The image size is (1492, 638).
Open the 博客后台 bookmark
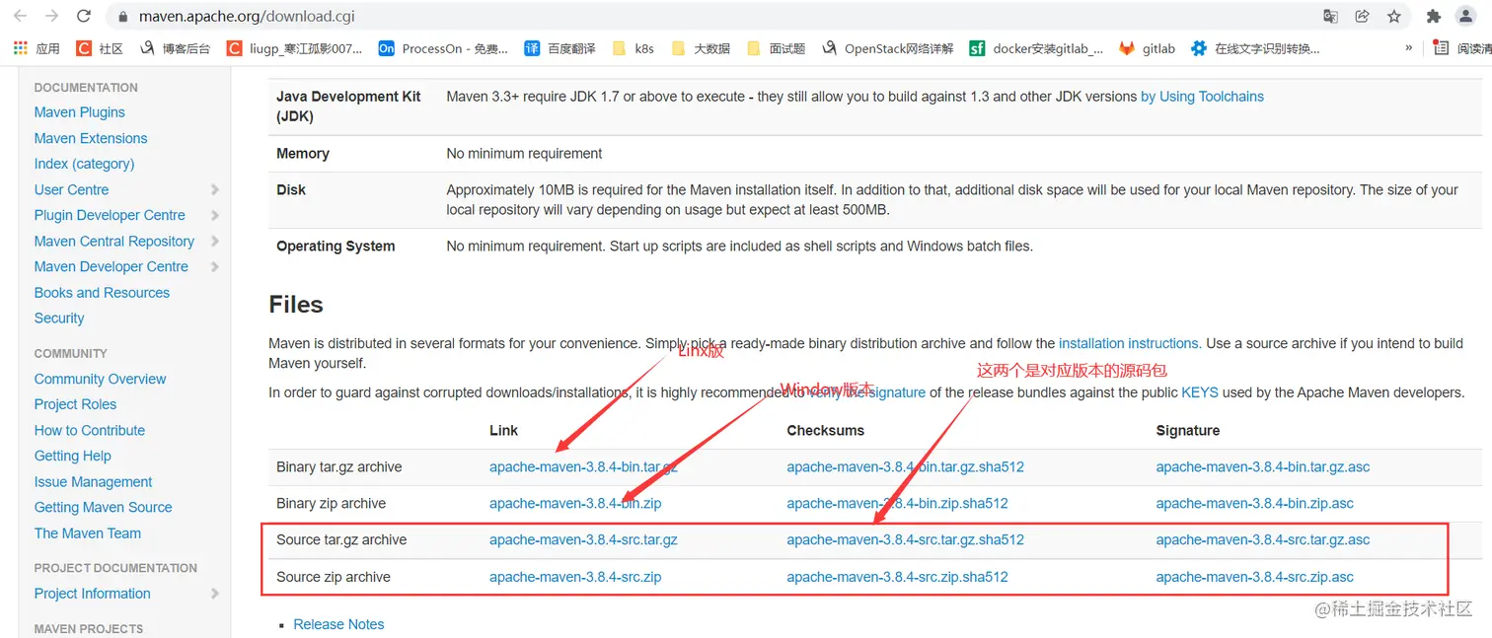coord(175,48)
